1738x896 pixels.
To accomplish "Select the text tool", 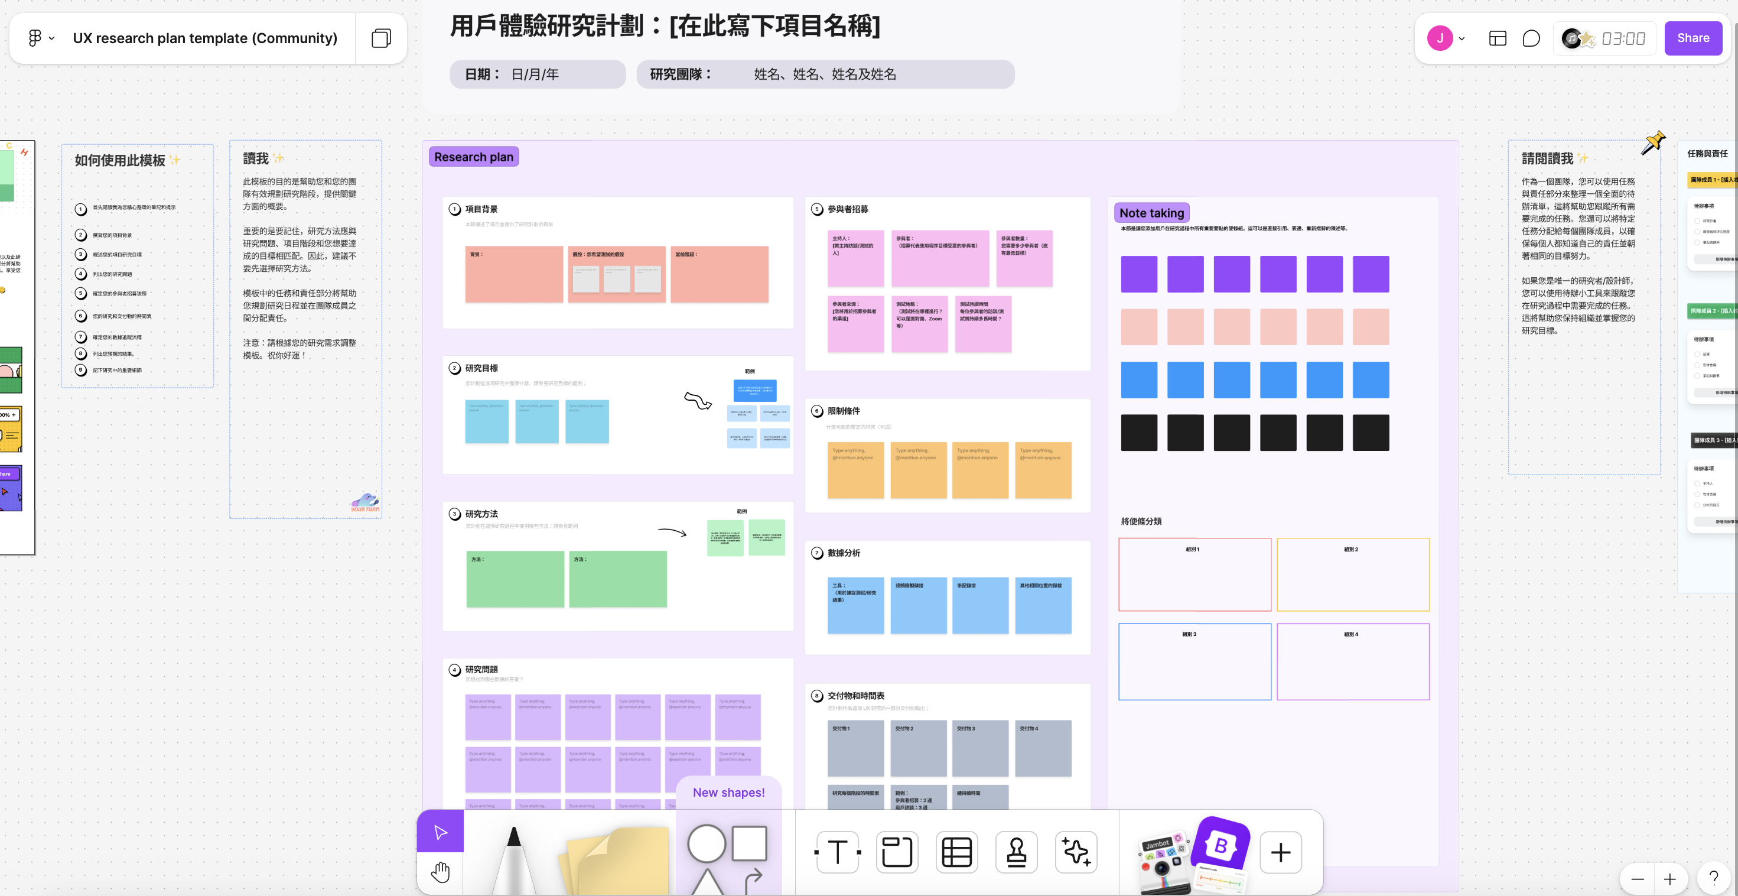I will click(837, 852).
